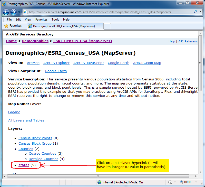Image resolution: width=205 pixels, height=187 pixels.
Task: Click the page icon in address bar
Action: point(25,12)
